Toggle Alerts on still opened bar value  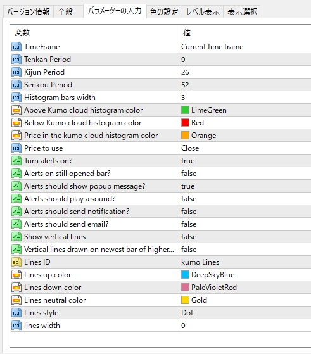coord(189,174)
